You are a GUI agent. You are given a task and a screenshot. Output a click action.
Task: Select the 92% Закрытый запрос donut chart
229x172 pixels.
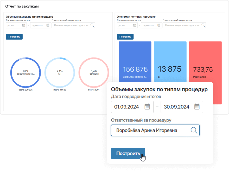[26, 73]
